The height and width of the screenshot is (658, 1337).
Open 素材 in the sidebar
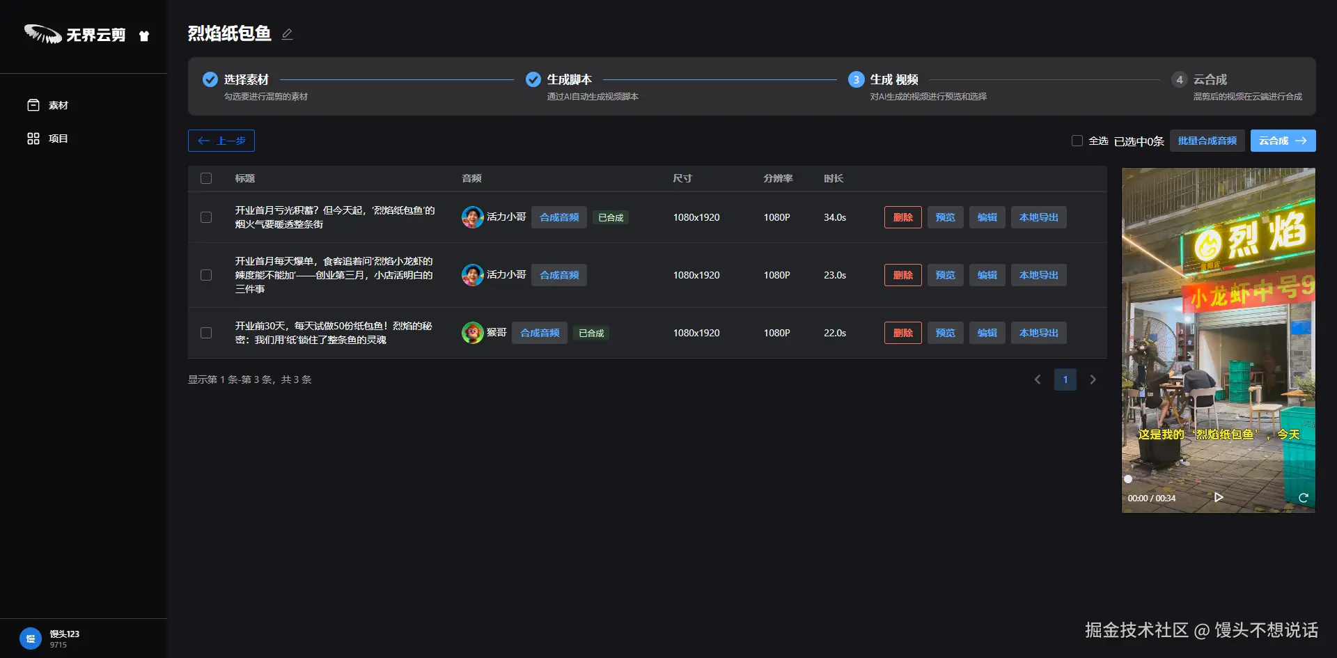pos(47,105)
